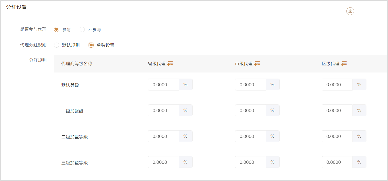Edit 市级代理 value for 二级加盟等级
388x181 pixels.
(x=250, y=136)
